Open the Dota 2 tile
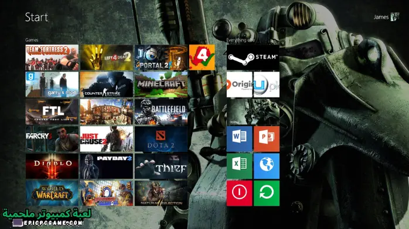The image size is (409, 229). coord(161,139)
